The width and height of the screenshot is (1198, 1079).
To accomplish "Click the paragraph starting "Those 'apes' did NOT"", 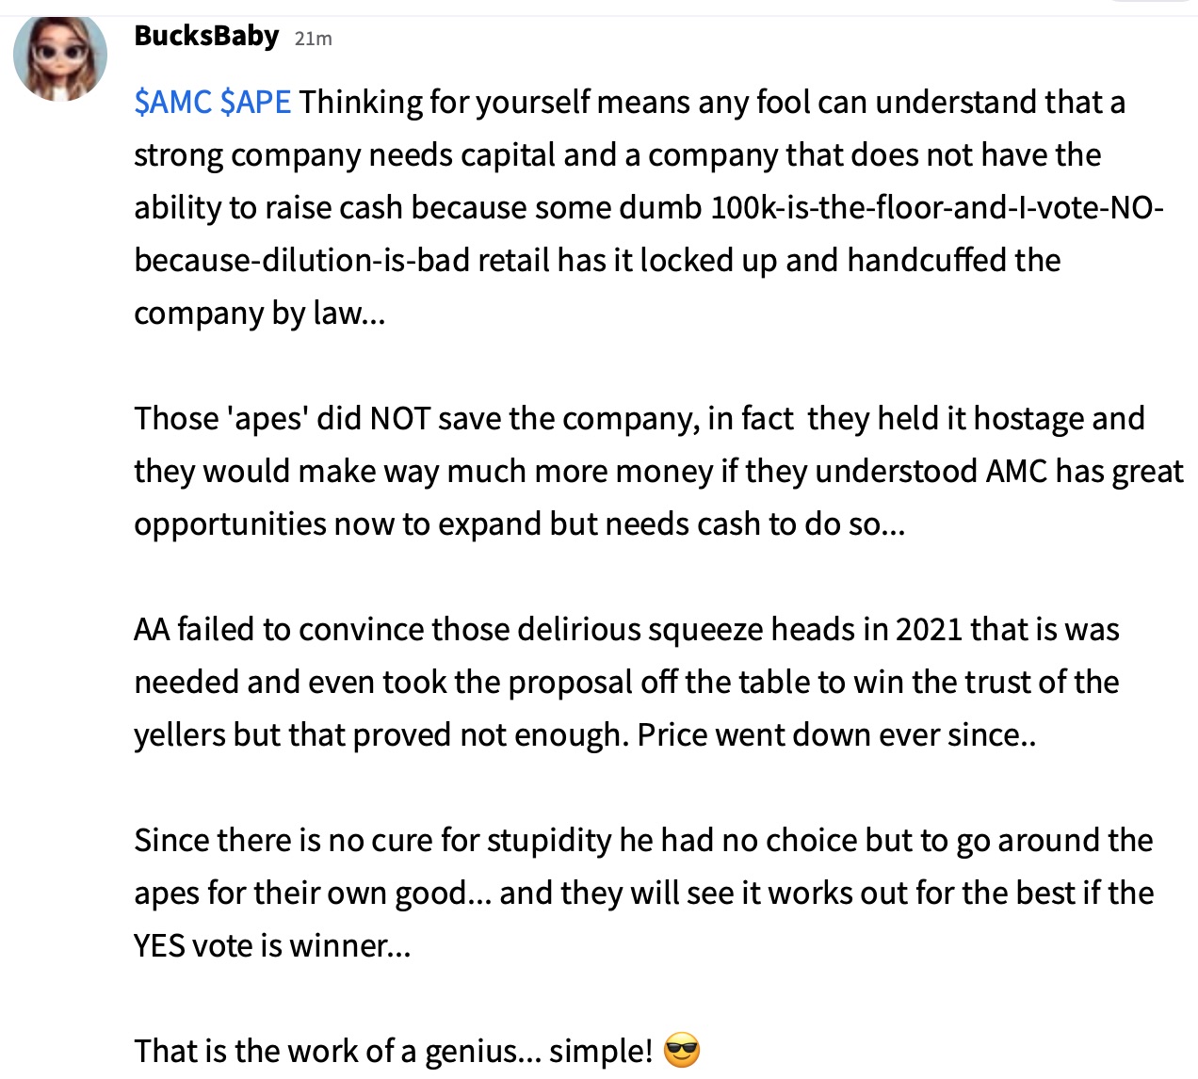I will click(639, 471).
